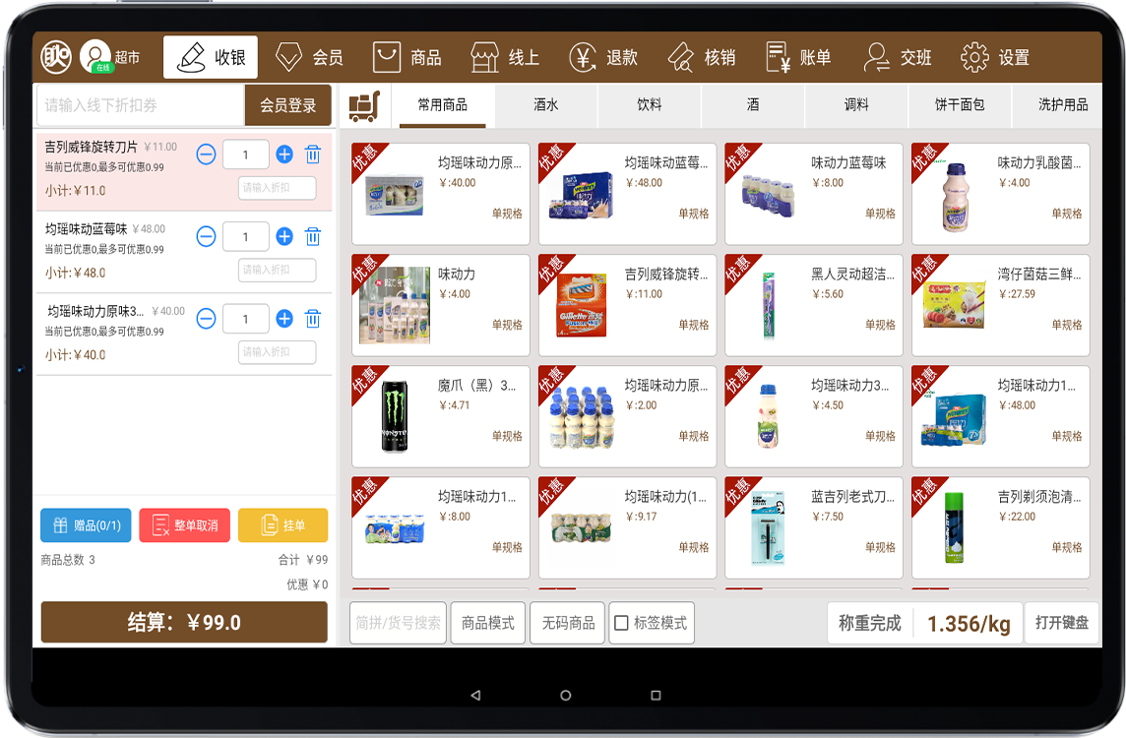Delete 均瑶味动蓝莓味 from the cart

click(x=312, y=236)
